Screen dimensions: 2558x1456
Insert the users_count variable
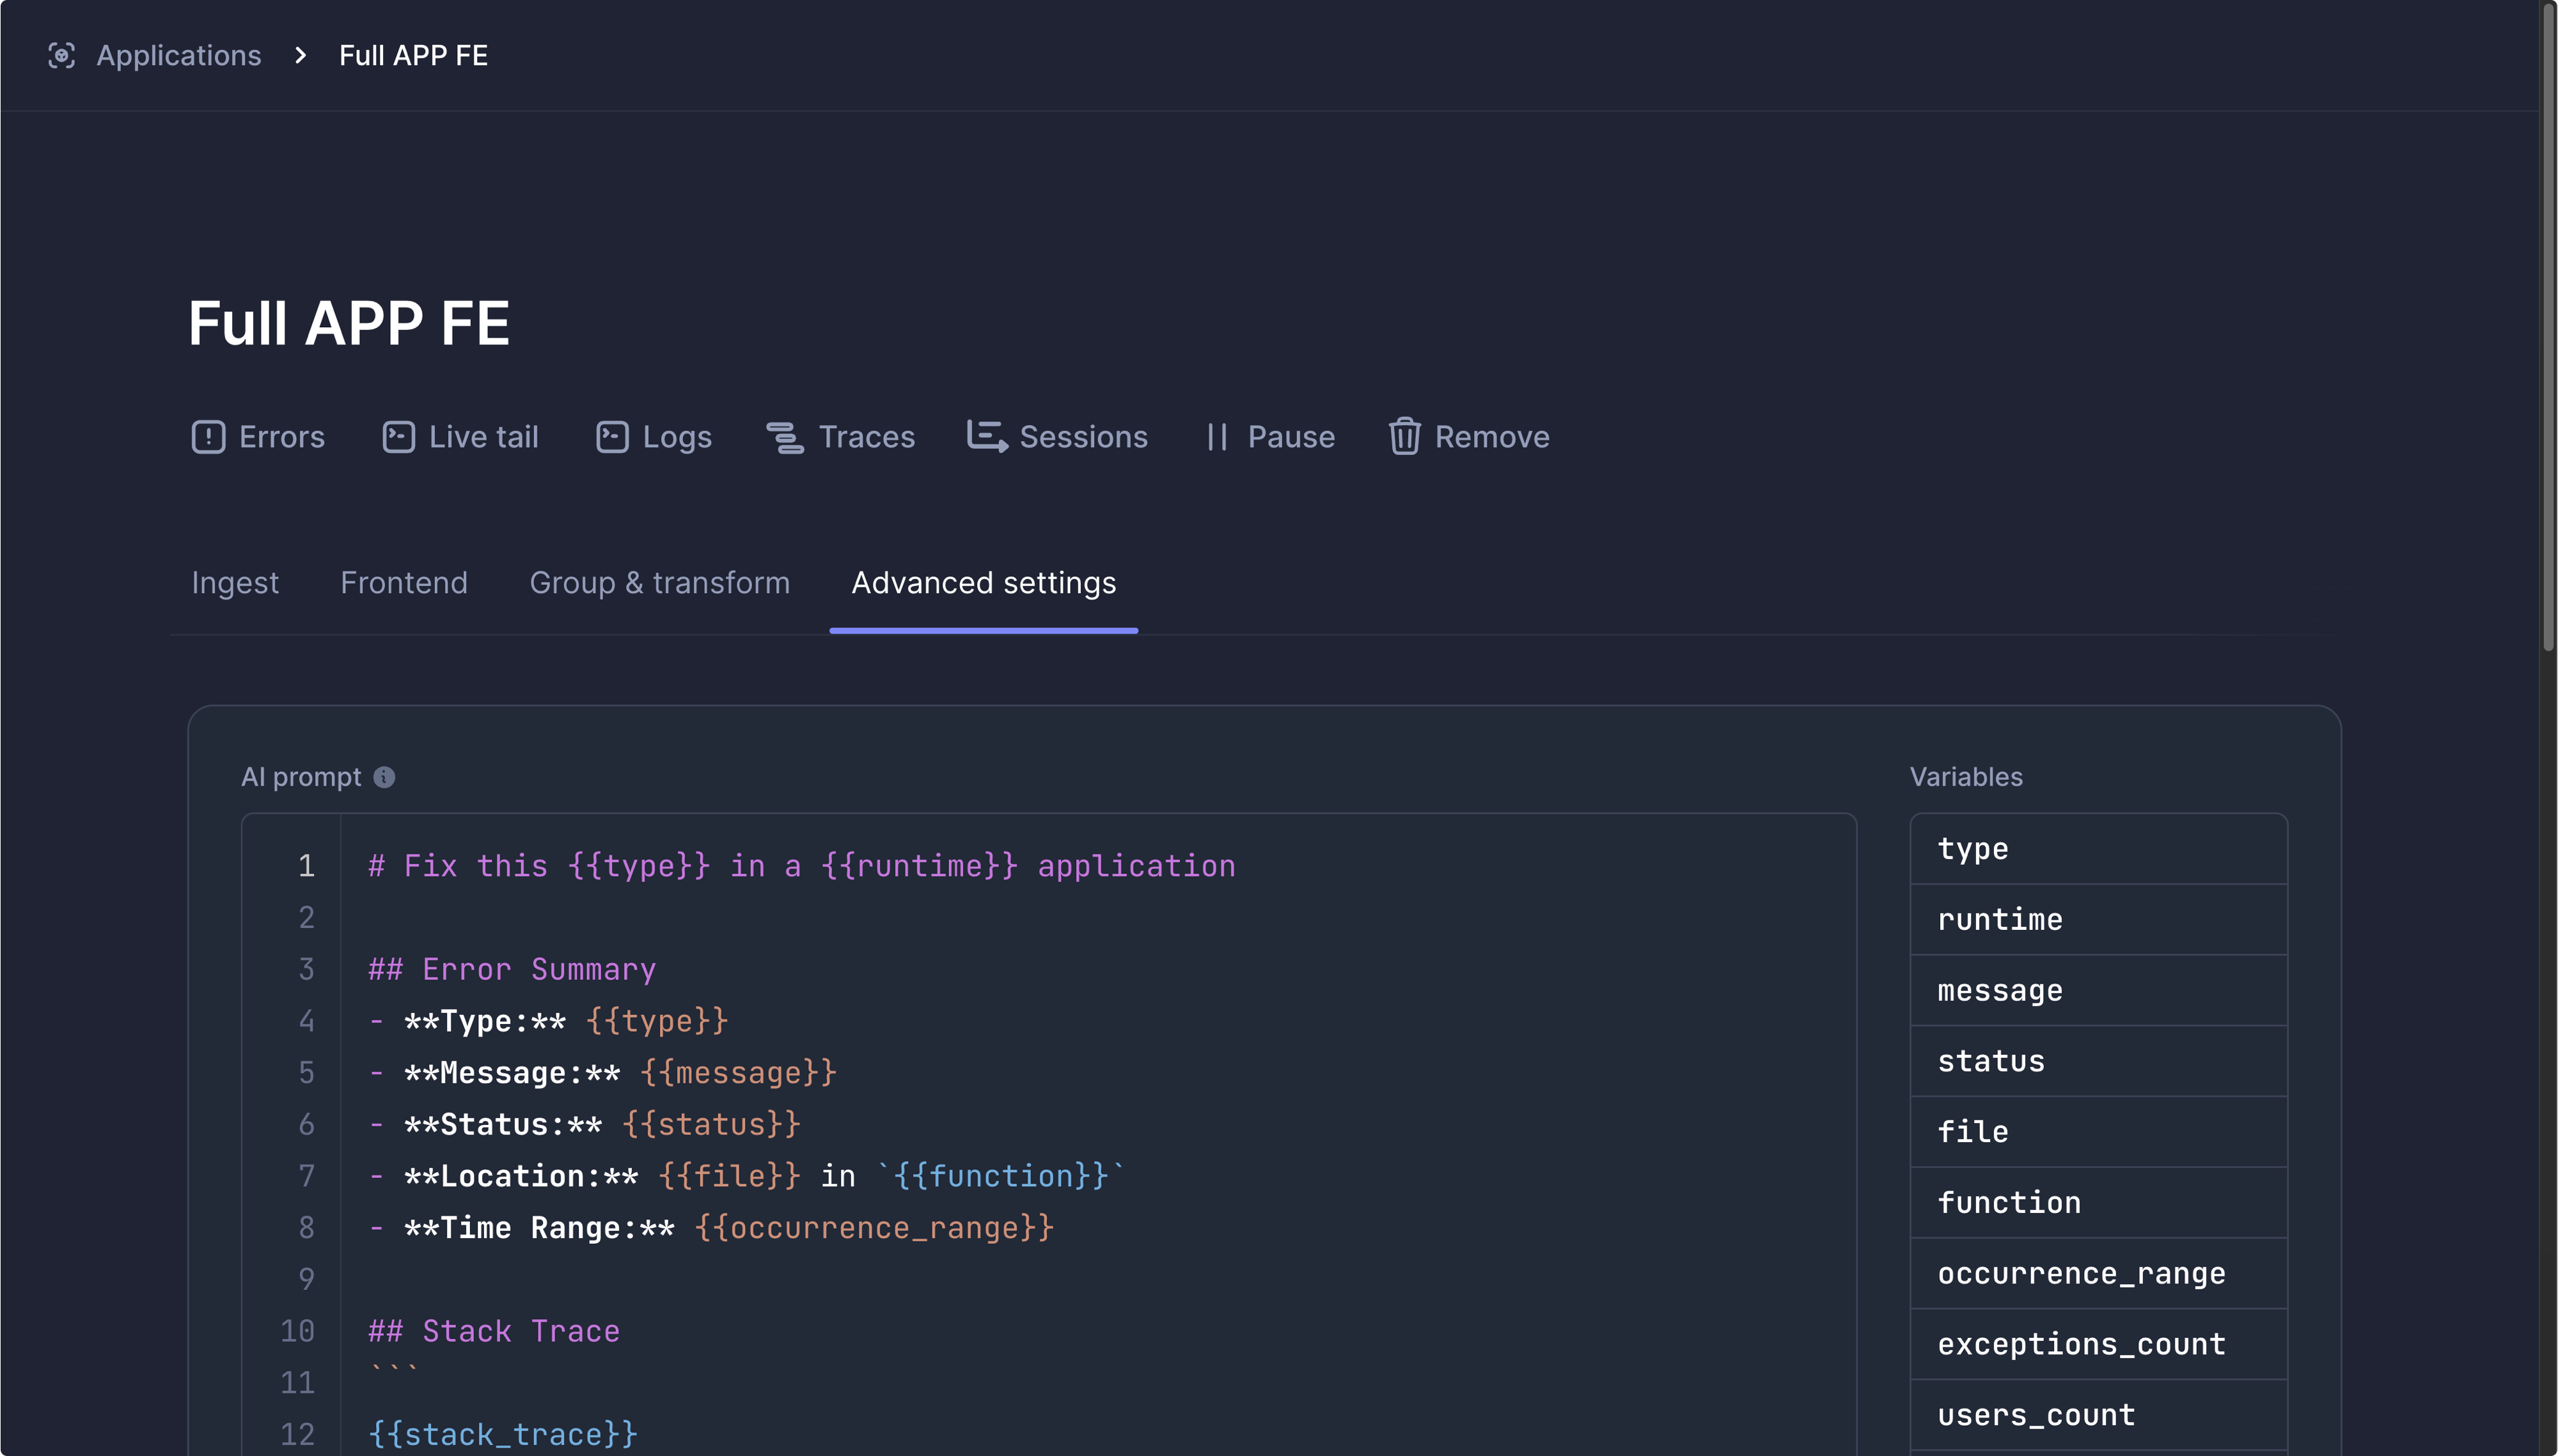click(x=2098, y=1416)
